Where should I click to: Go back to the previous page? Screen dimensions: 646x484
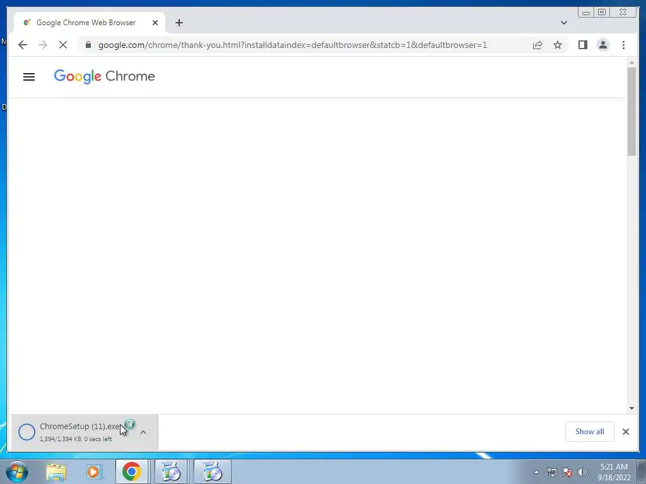click(x=23, y=45)
